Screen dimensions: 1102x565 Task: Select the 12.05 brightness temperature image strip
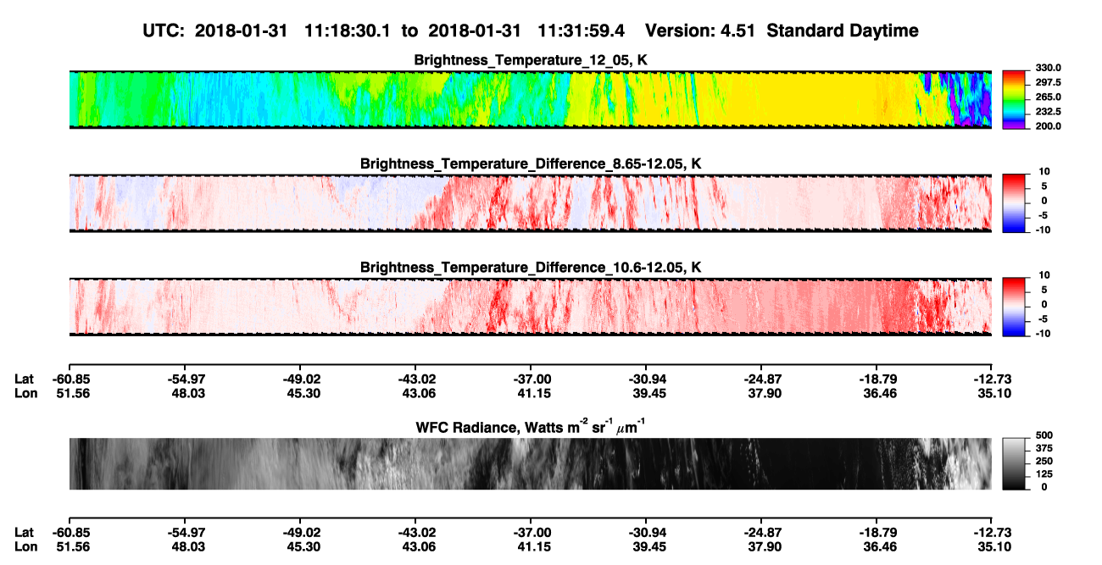click(530, 100)
